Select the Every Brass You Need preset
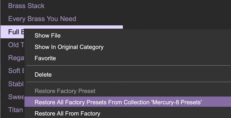Screen dimensions: 231x118 pyautogui.click(x=42, y=19)
